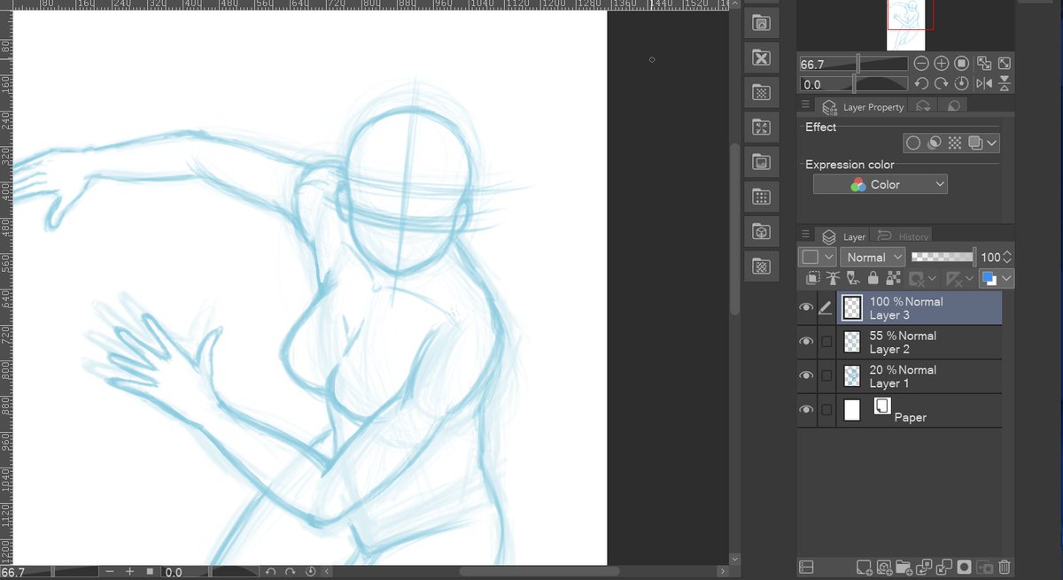This screenshot has height=580, width=1063.
Task: Click Merge with layer below icon
Action: click(944, 567)
